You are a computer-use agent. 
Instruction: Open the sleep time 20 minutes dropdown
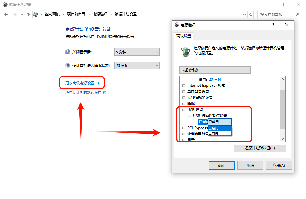click(137, 65)
